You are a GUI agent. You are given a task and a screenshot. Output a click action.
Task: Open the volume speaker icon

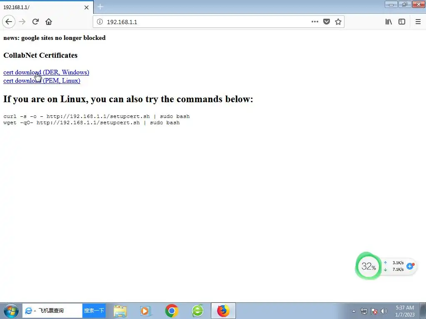pos(384,311)
